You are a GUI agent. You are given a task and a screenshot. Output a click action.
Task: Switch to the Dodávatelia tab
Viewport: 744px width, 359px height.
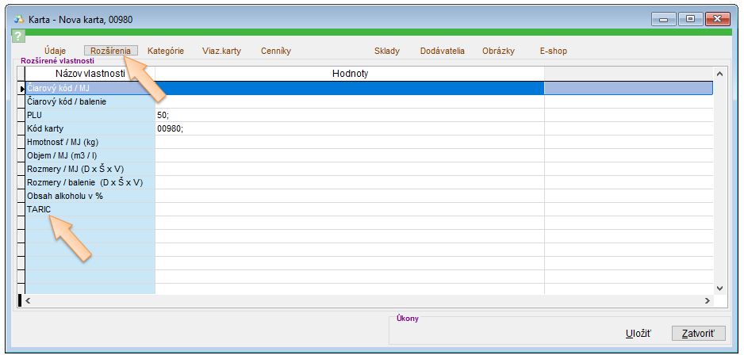(x=442, y=51)
